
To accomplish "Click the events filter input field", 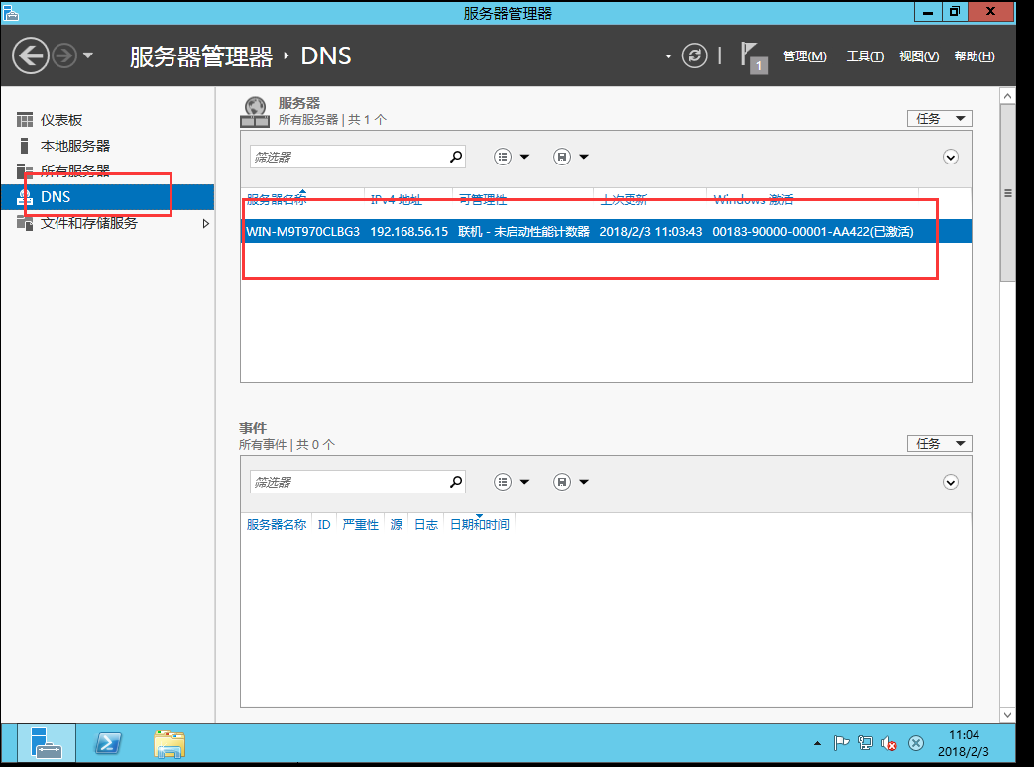I will pyautogui.click(x=349, y=482).
